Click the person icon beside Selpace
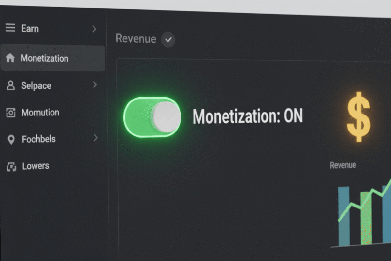Image resolution: width=391 pixels, height=261 pixels. pyautogui.click(x=11, y=86)
